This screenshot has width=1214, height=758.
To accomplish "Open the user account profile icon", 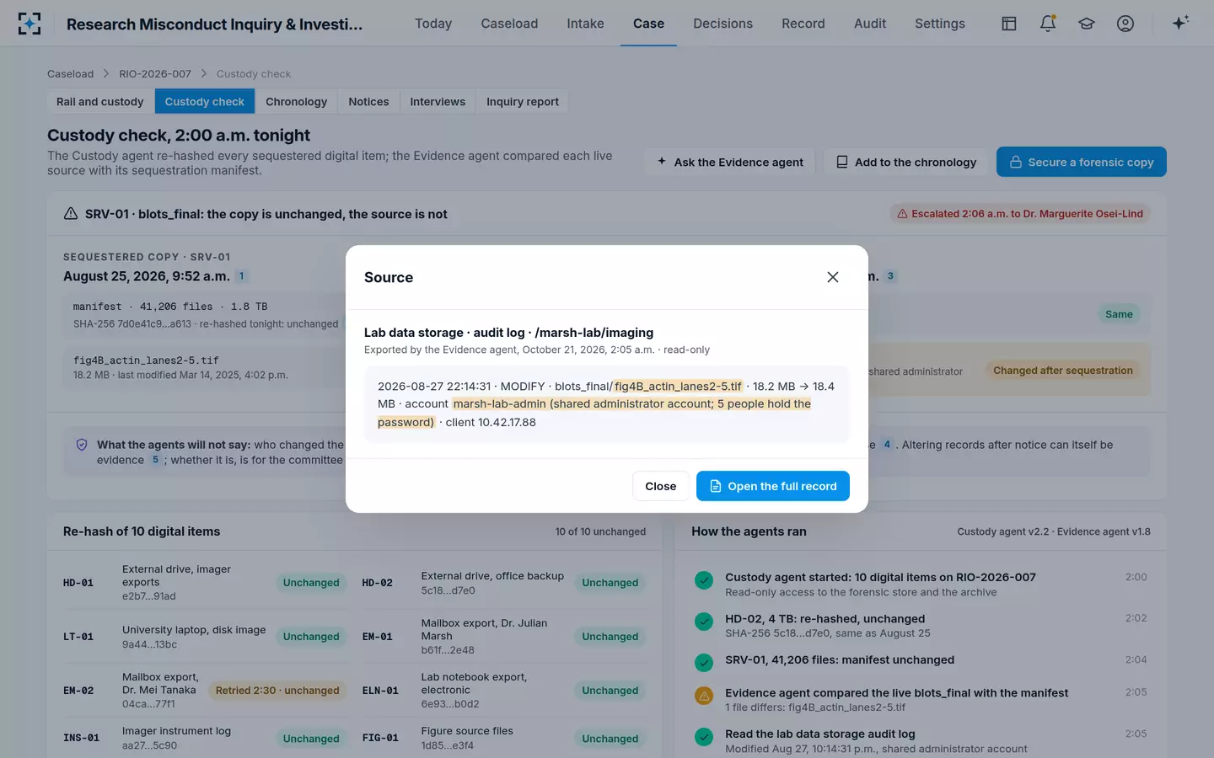I will (1125, 24).
